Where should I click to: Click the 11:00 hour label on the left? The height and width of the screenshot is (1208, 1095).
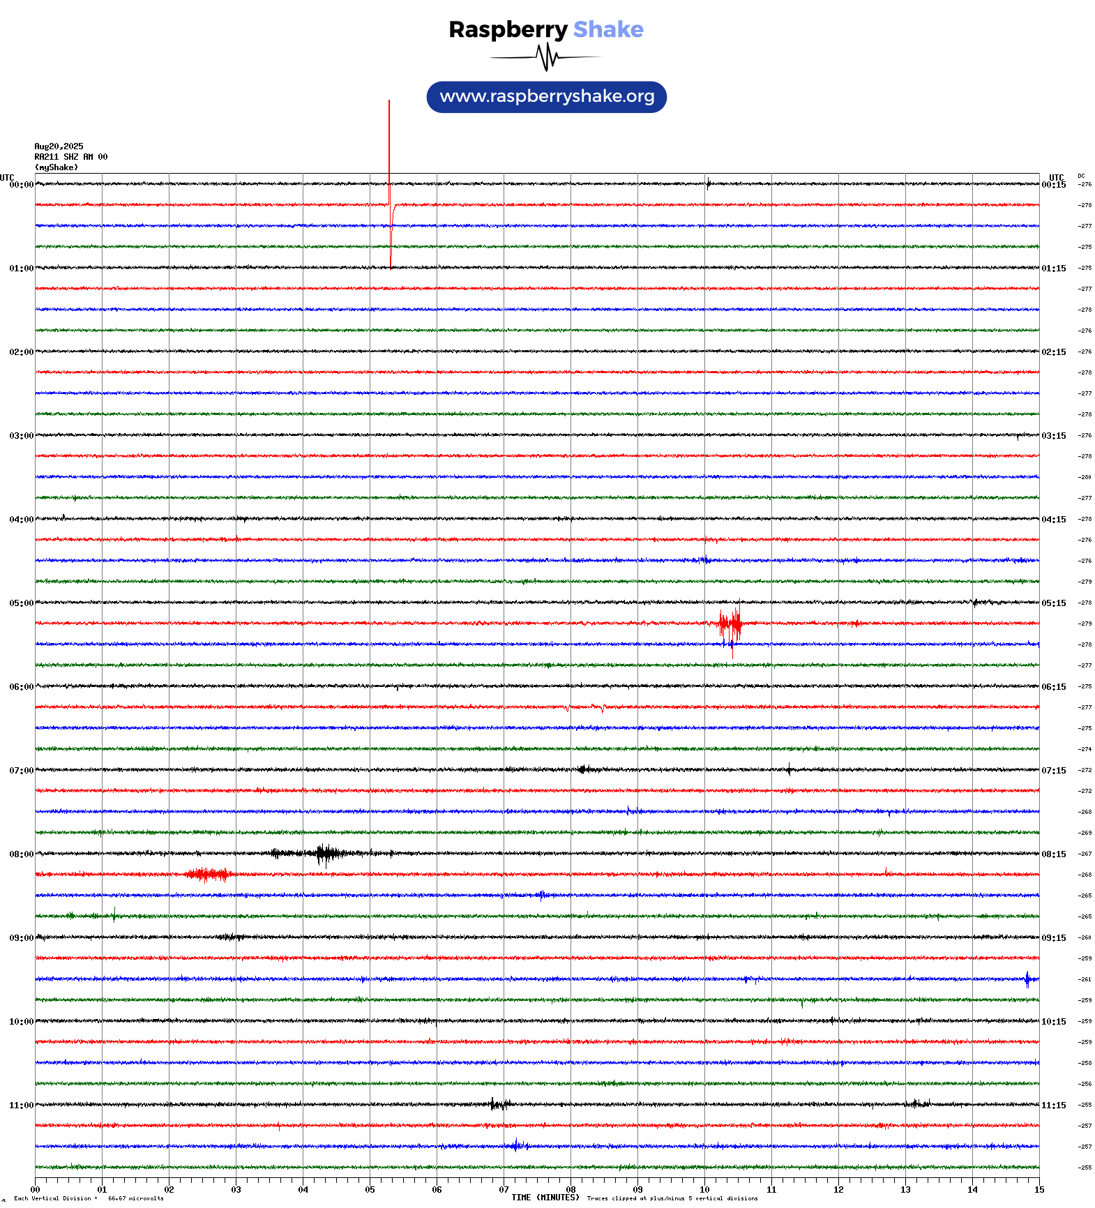point(21,1105)
